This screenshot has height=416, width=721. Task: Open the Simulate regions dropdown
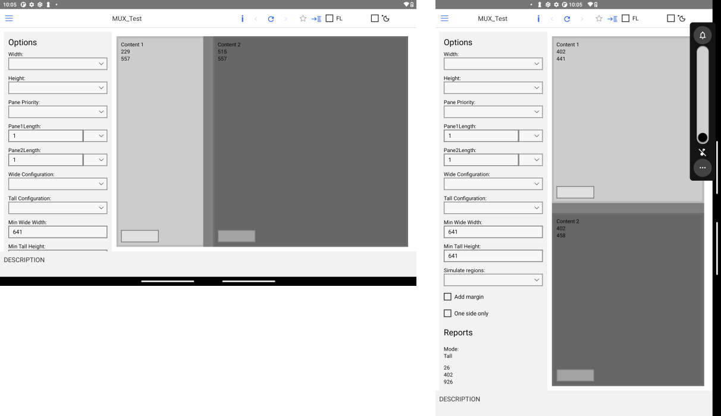(x=493, y=279)
